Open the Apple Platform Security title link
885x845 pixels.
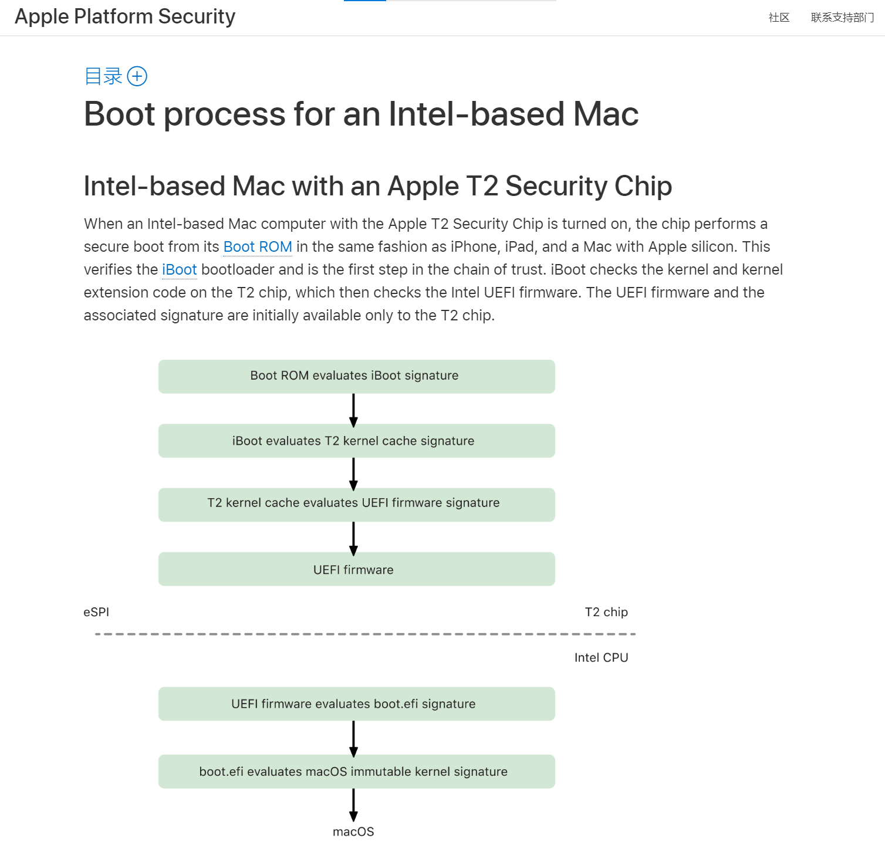pos(125,16)
